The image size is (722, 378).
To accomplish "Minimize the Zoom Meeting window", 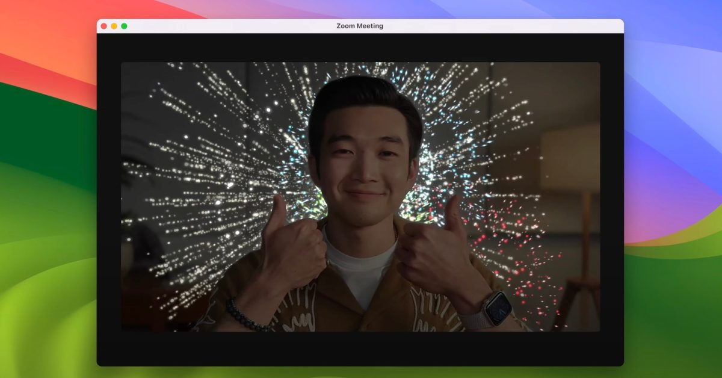I will (114, 26).
